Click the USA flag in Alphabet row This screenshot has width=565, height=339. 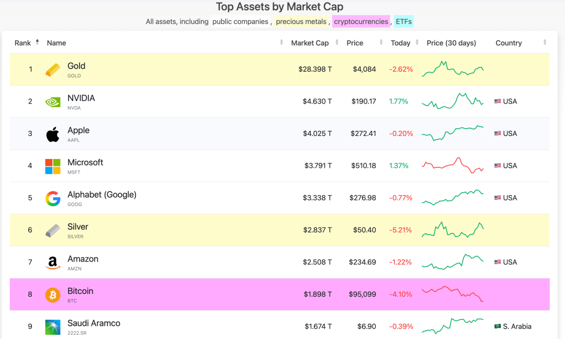tap(498, 198)
